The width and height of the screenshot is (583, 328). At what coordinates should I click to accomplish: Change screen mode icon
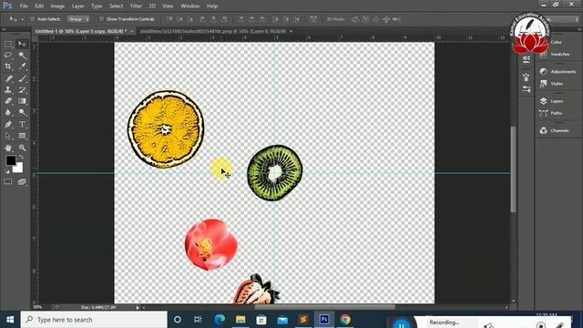22,181
